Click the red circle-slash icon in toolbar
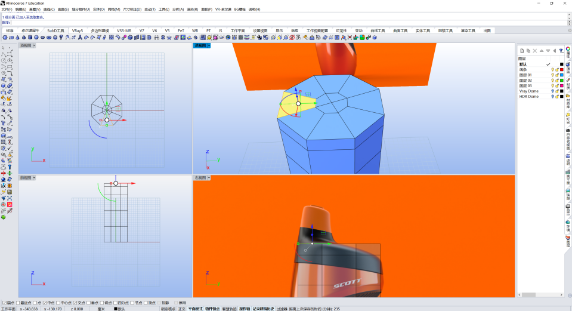Viewport: 572px width, 311px height. (x=292, y=38)
